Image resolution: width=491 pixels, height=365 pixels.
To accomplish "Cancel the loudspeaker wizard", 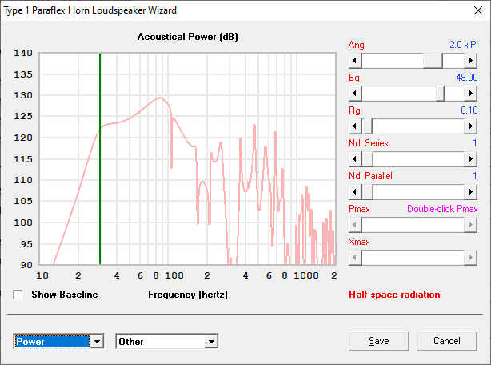I will pos(447,341).
